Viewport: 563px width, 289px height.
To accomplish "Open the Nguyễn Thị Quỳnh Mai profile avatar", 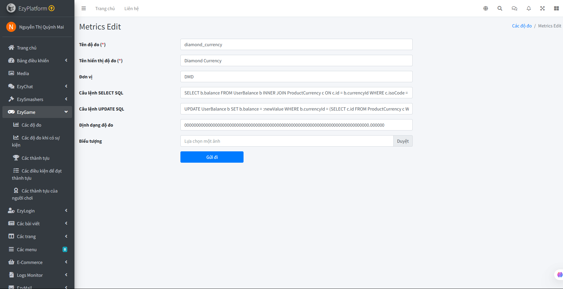I will point(11,27).
